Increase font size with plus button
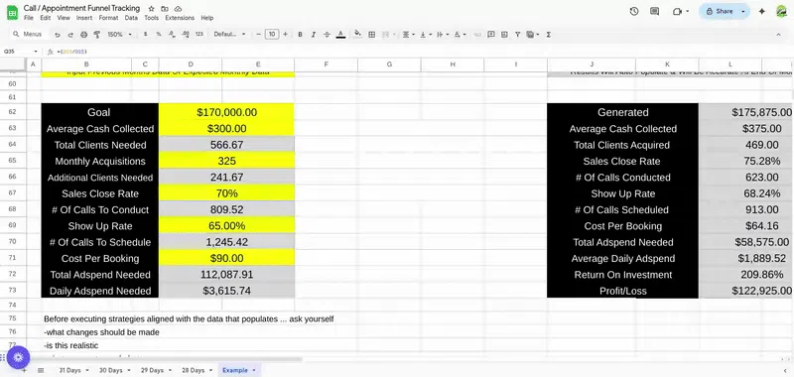 [285, 35]
